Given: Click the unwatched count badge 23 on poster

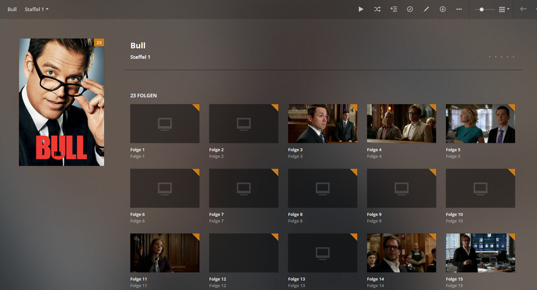Looking at the screenshot, I should (x=99, y=42).
